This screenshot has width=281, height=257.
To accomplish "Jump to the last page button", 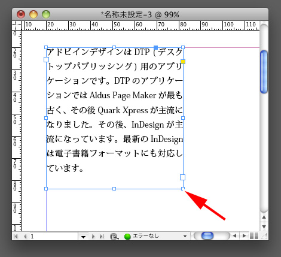I will pyautogui.click(x=102, y=237).
